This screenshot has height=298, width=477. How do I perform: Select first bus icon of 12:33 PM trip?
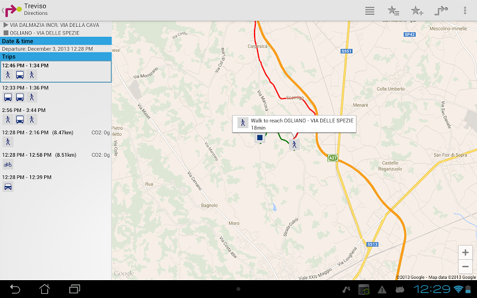coord(8,97)
